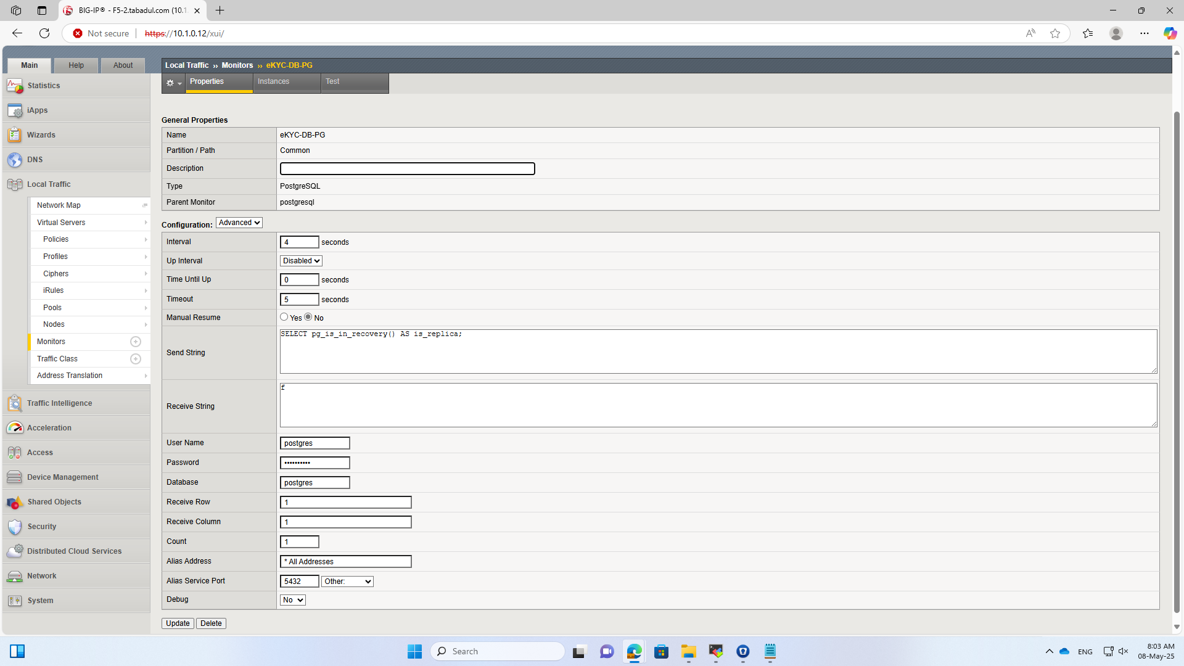Click the Statistics icon in sidebar

pyautogui.click(x=15, y=86)
